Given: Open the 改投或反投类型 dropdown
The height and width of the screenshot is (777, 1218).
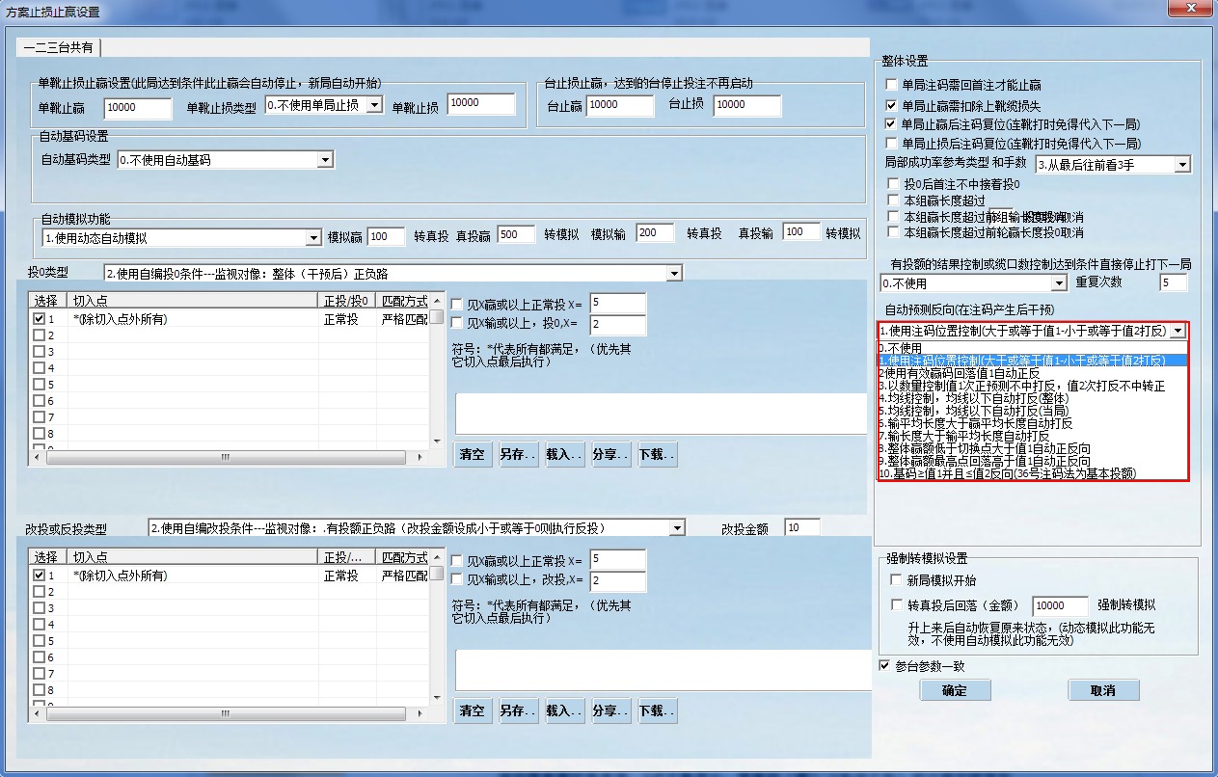Looking at the screenshot, I should pyautogui.click(x=675, y=527).
